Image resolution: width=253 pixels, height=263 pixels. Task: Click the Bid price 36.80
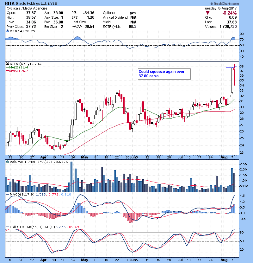point(58,22)
